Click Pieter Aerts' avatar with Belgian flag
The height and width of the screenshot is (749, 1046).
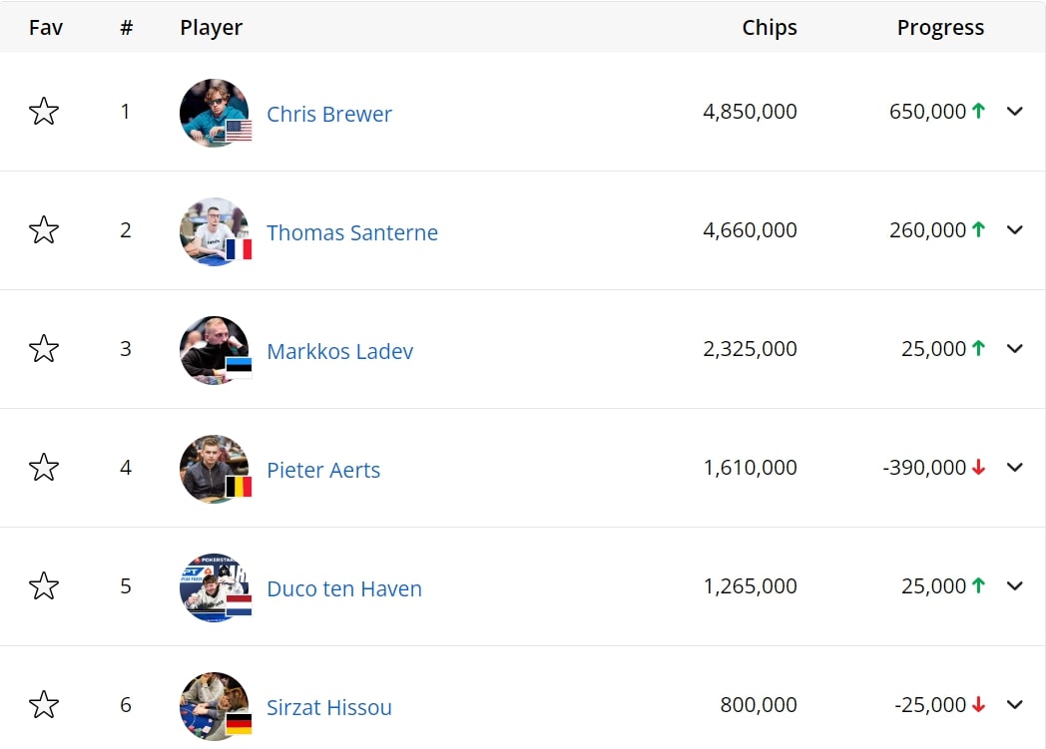coord(215,469)
